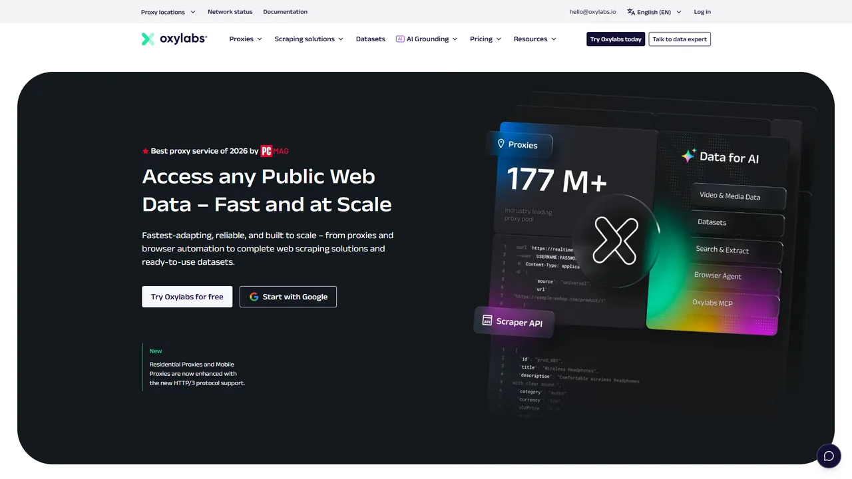The height and width of the screenshot is (479, 852).
Task: Click the location pin icon on Proxies card
Action: point(501,144)
